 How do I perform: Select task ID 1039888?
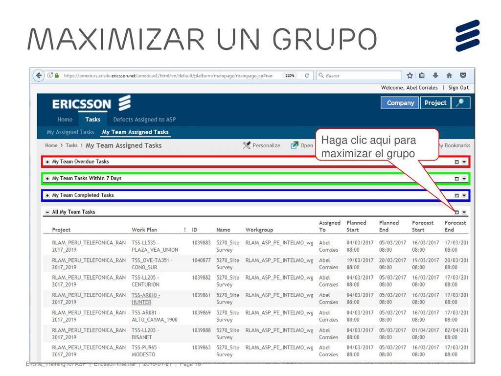pyautogui.click(x=201, y=330)
